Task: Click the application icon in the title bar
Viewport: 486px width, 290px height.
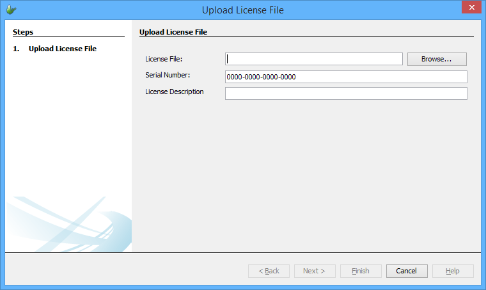Action: click(11, 10)
